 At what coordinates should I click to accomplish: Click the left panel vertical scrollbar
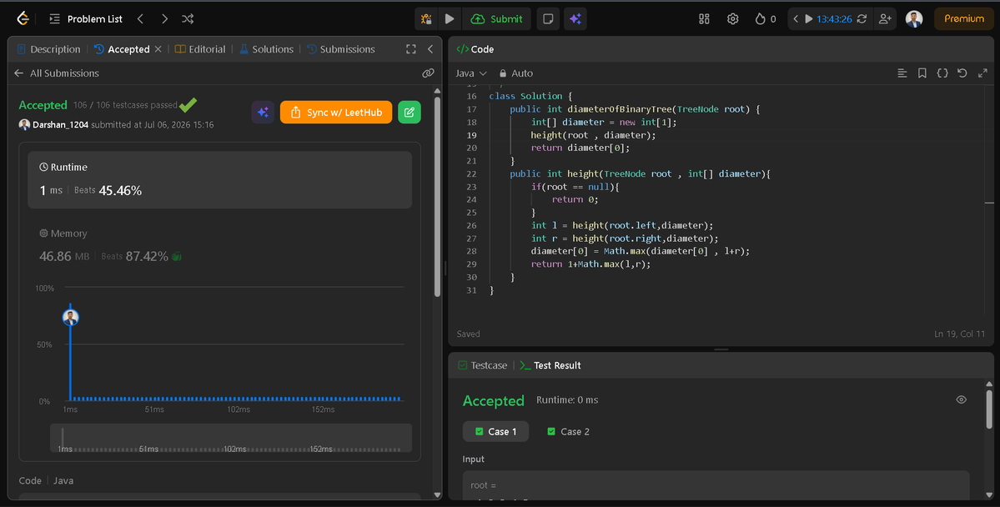pos(438,196)
